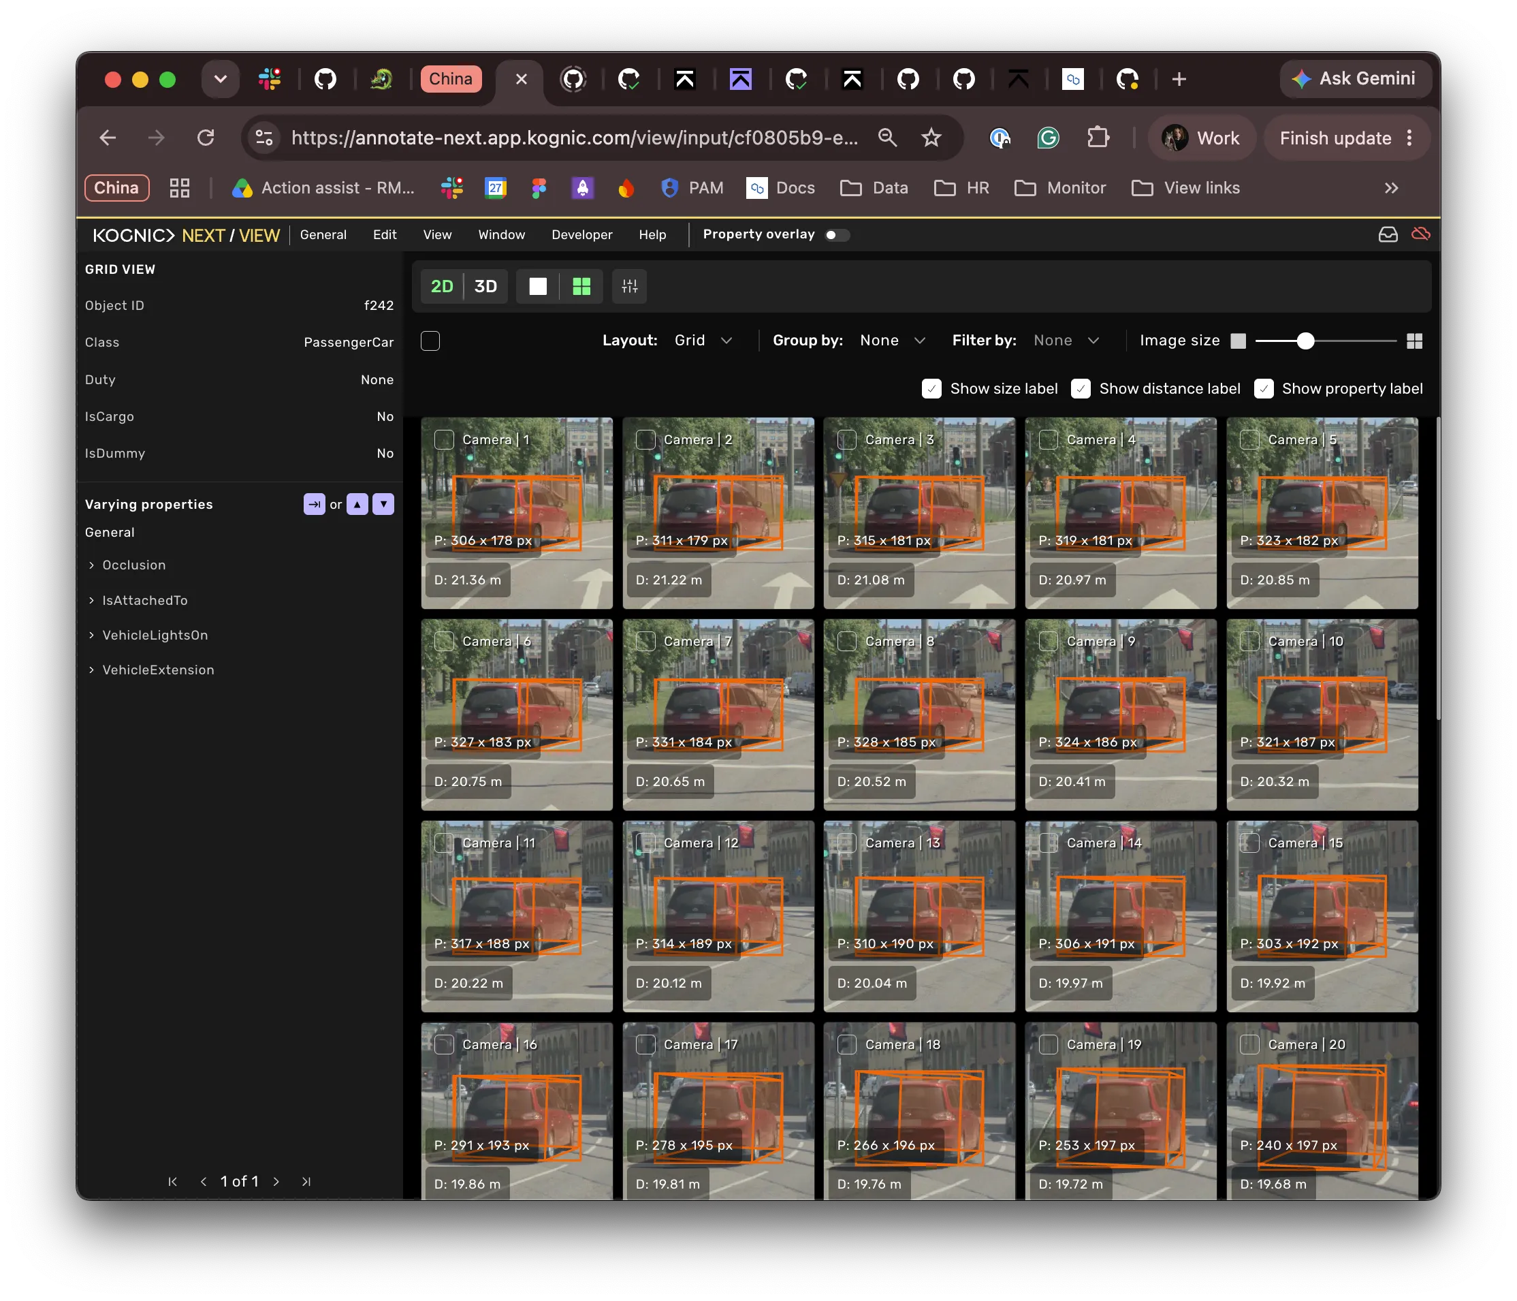Screen dimensions: 1517x1301
Task: Click the large image size grid icon
Action: (x=1414, y=341)
